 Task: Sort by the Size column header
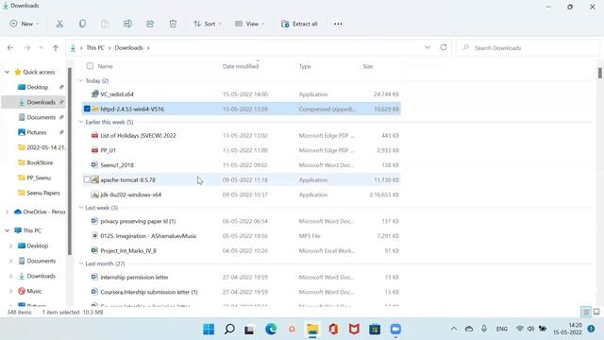368,66
